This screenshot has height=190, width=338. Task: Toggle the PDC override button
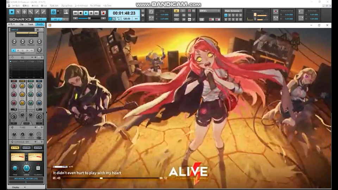tap(176, 15)
